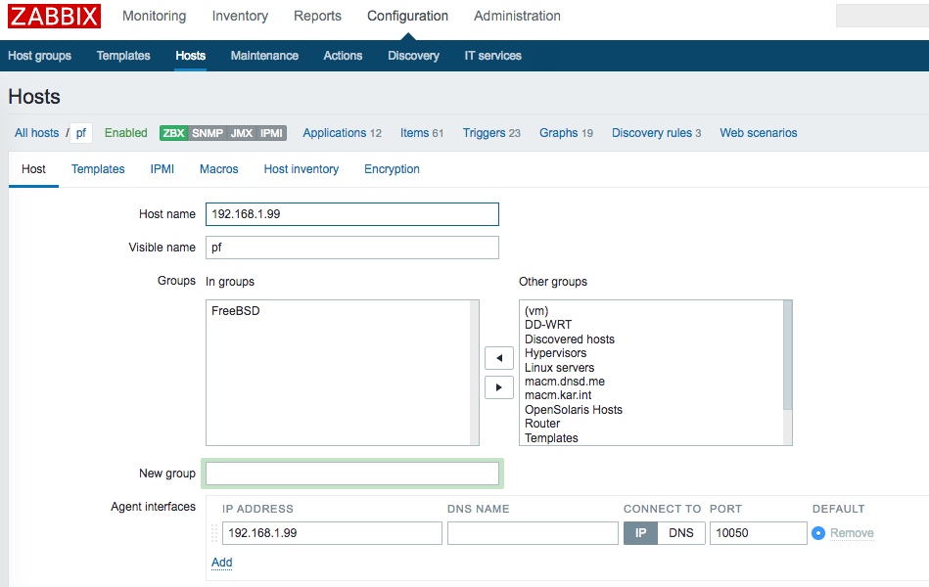Set connect to DNS
The height and width of the screenshot is (587, 929).
click(681, 533)
